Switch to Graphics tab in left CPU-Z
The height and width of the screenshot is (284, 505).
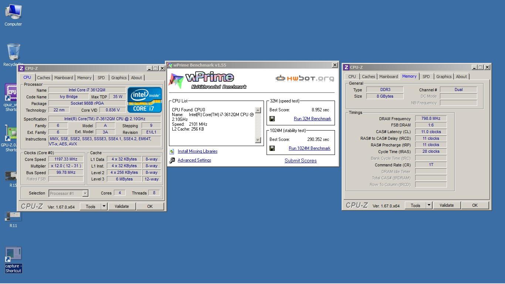point(119,78)
